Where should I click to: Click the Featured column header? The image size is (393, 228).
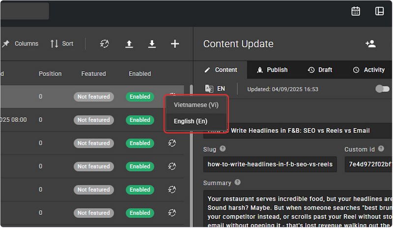point(93,74)
